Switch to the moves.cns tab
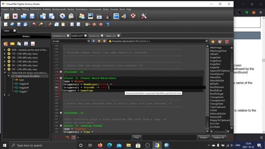Image resolution: width=265 pixels, height=149 pixels. coord(94,36)
